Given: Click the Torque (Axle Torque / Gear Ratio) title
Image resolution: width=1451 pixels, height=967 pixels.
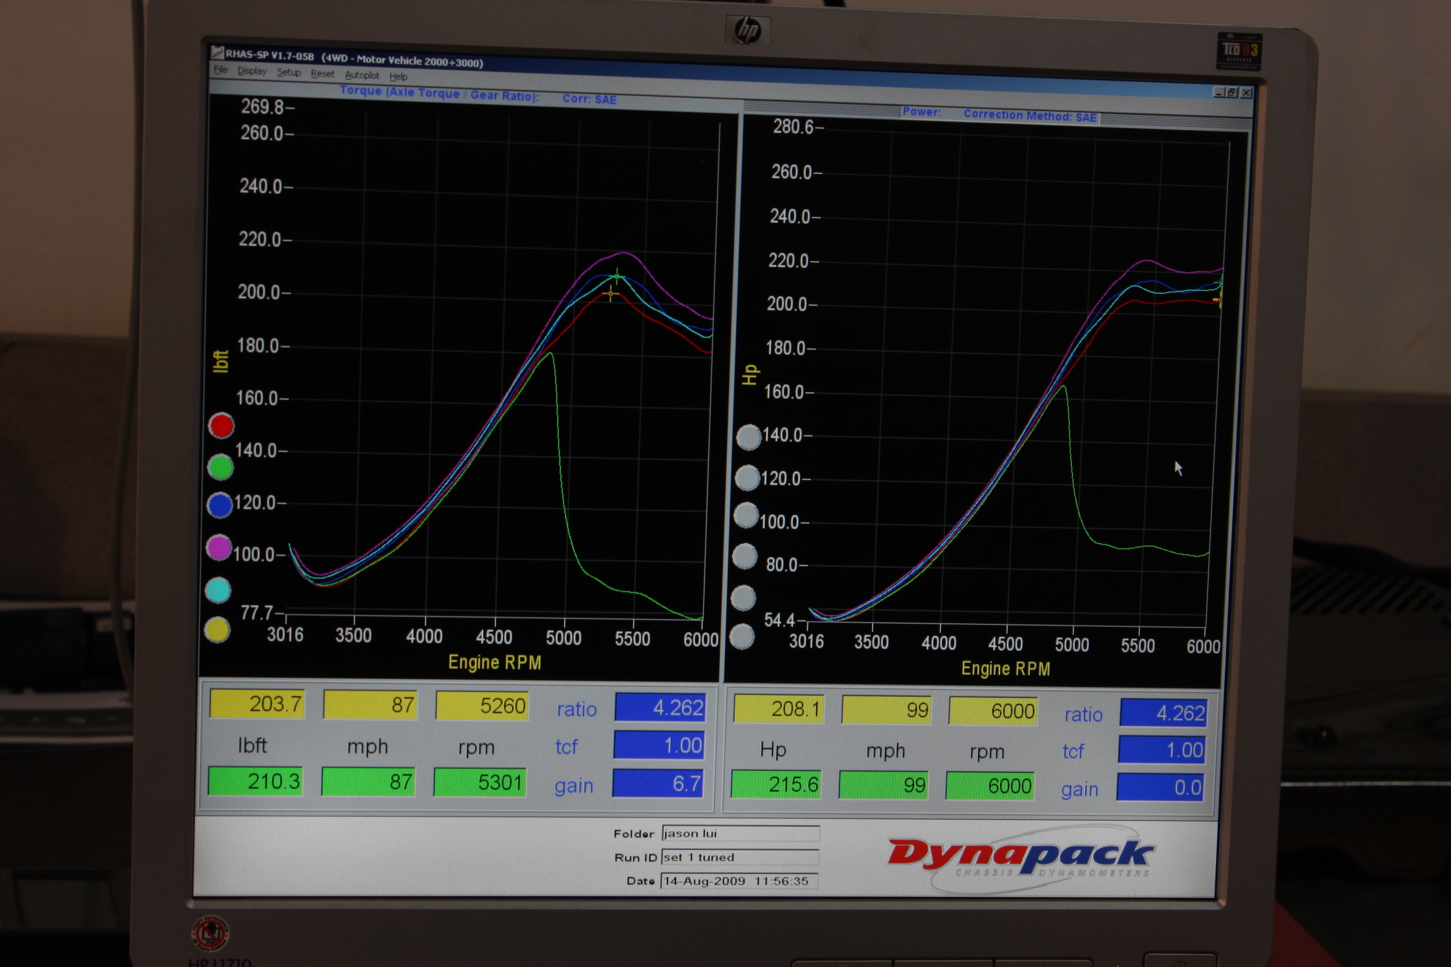Looking at the screenshot, I should [439, 93].
